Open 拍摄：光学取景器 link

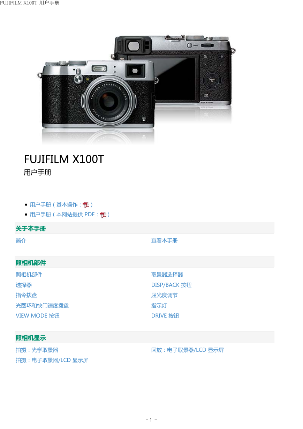[x=37, y=350]
